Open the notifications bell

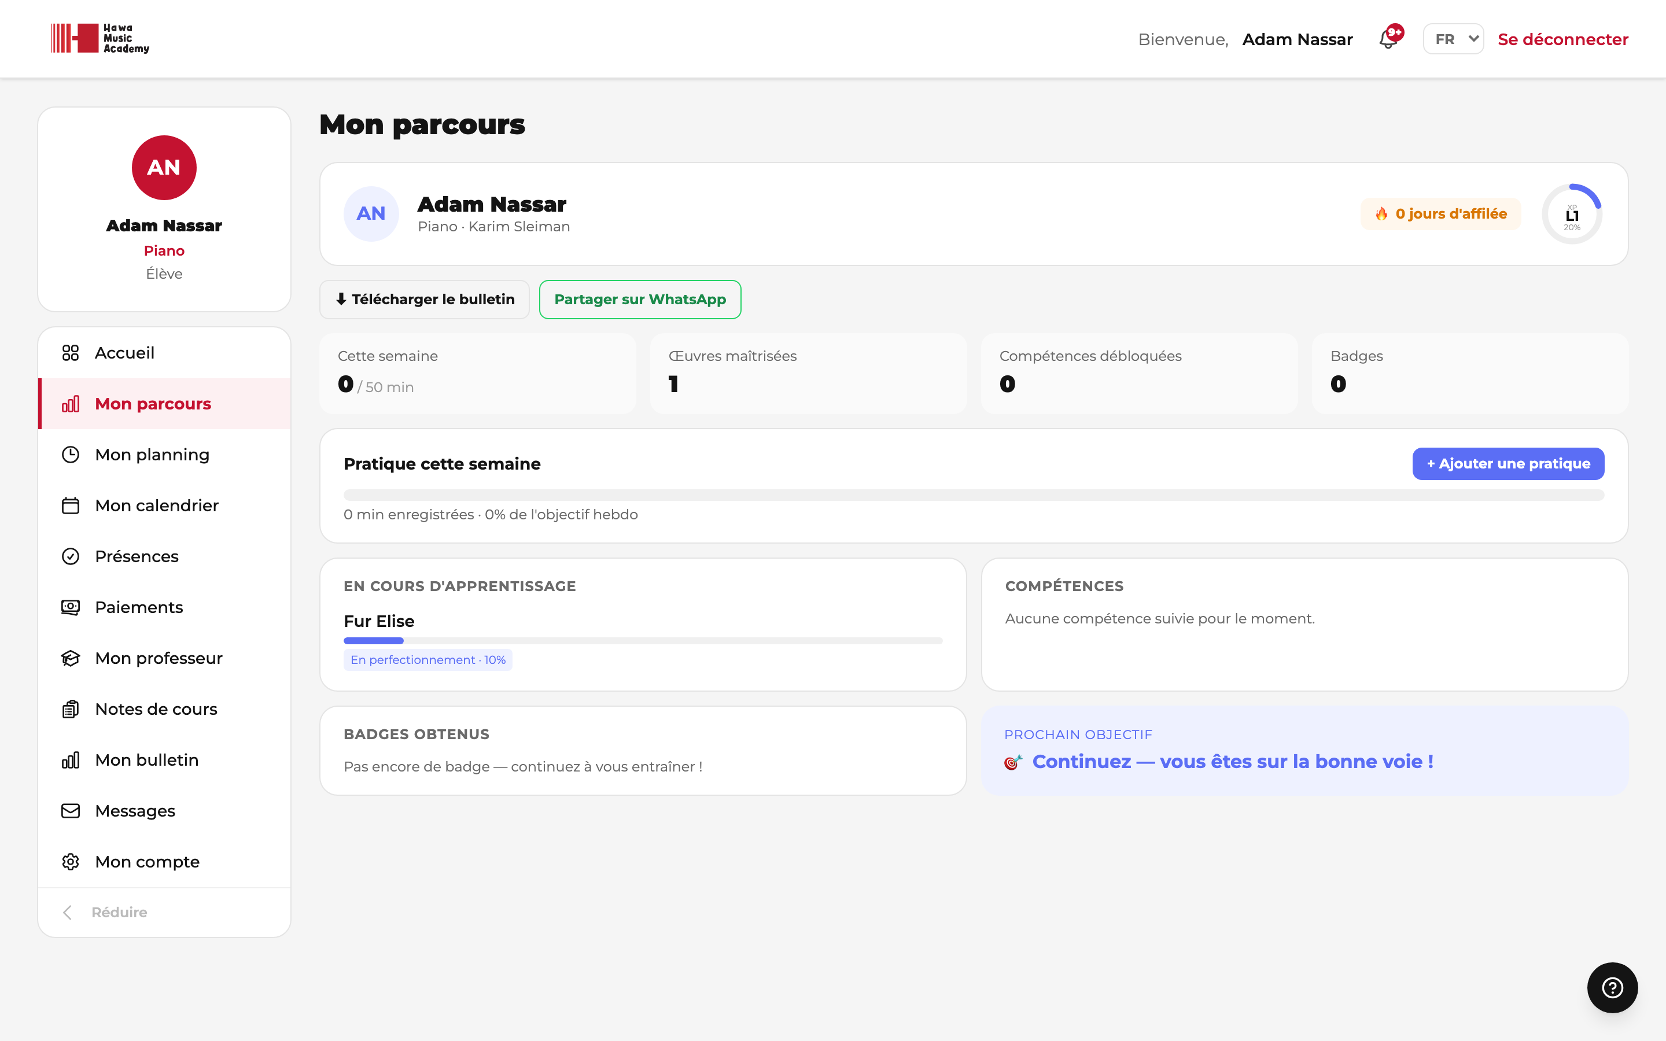point(1389,39)
